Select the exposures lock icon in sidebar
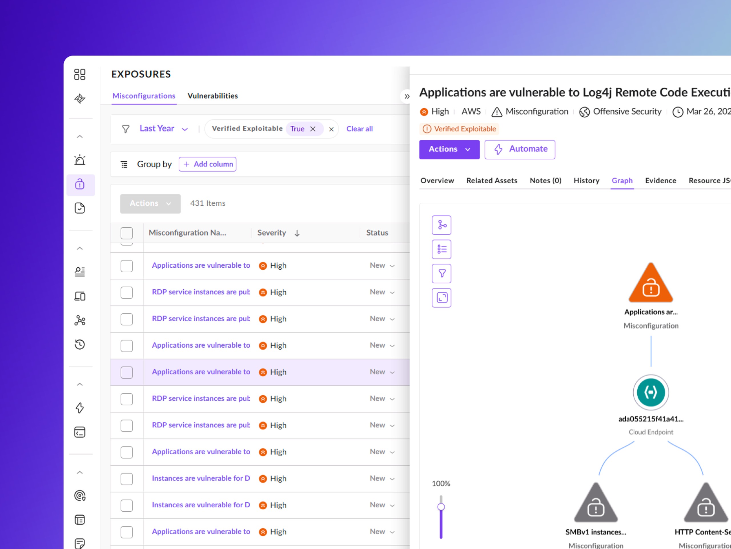Image resolution: width=731 pixels, height=549 pixels. 80,184
